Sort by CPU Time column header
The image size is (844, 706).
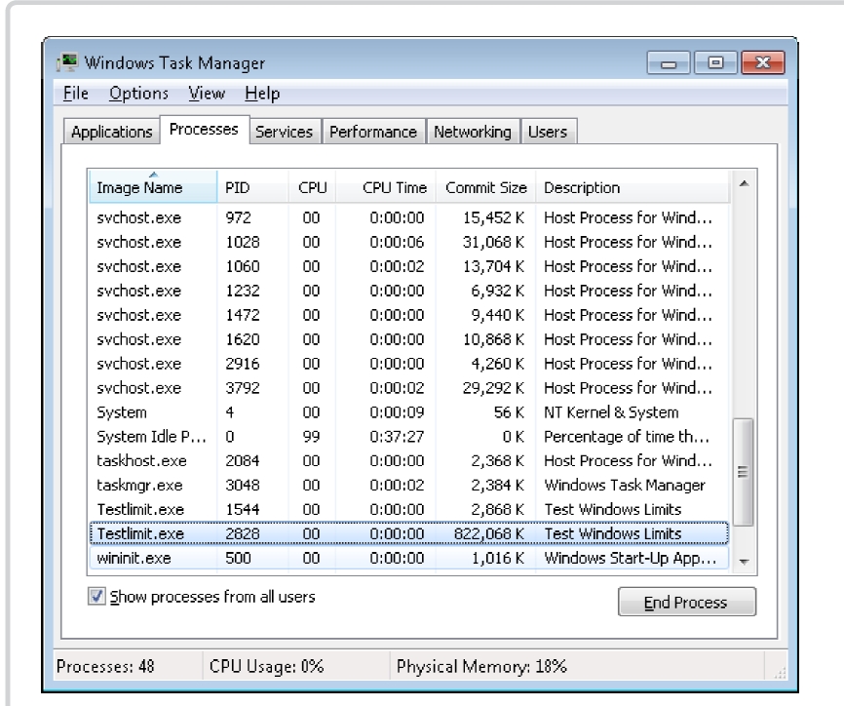coord(386,187)
